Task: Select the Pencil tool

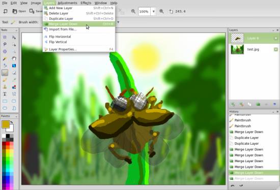Action: click(5, 80)
